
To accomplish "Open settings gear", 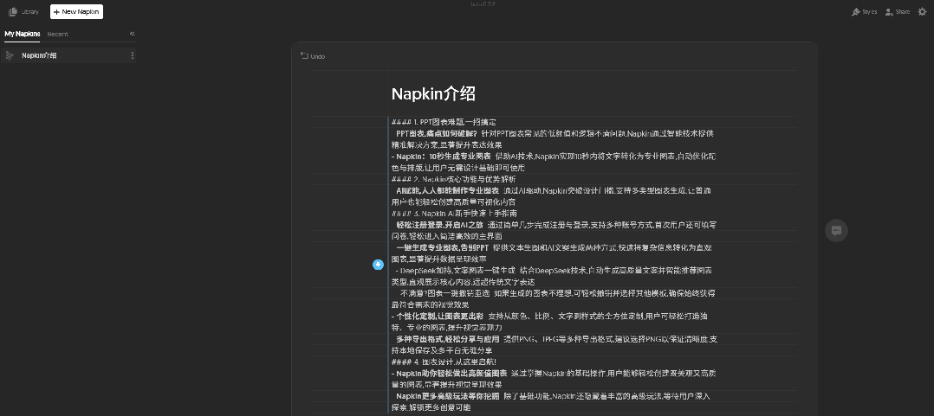I will click(x=922, y=12).
